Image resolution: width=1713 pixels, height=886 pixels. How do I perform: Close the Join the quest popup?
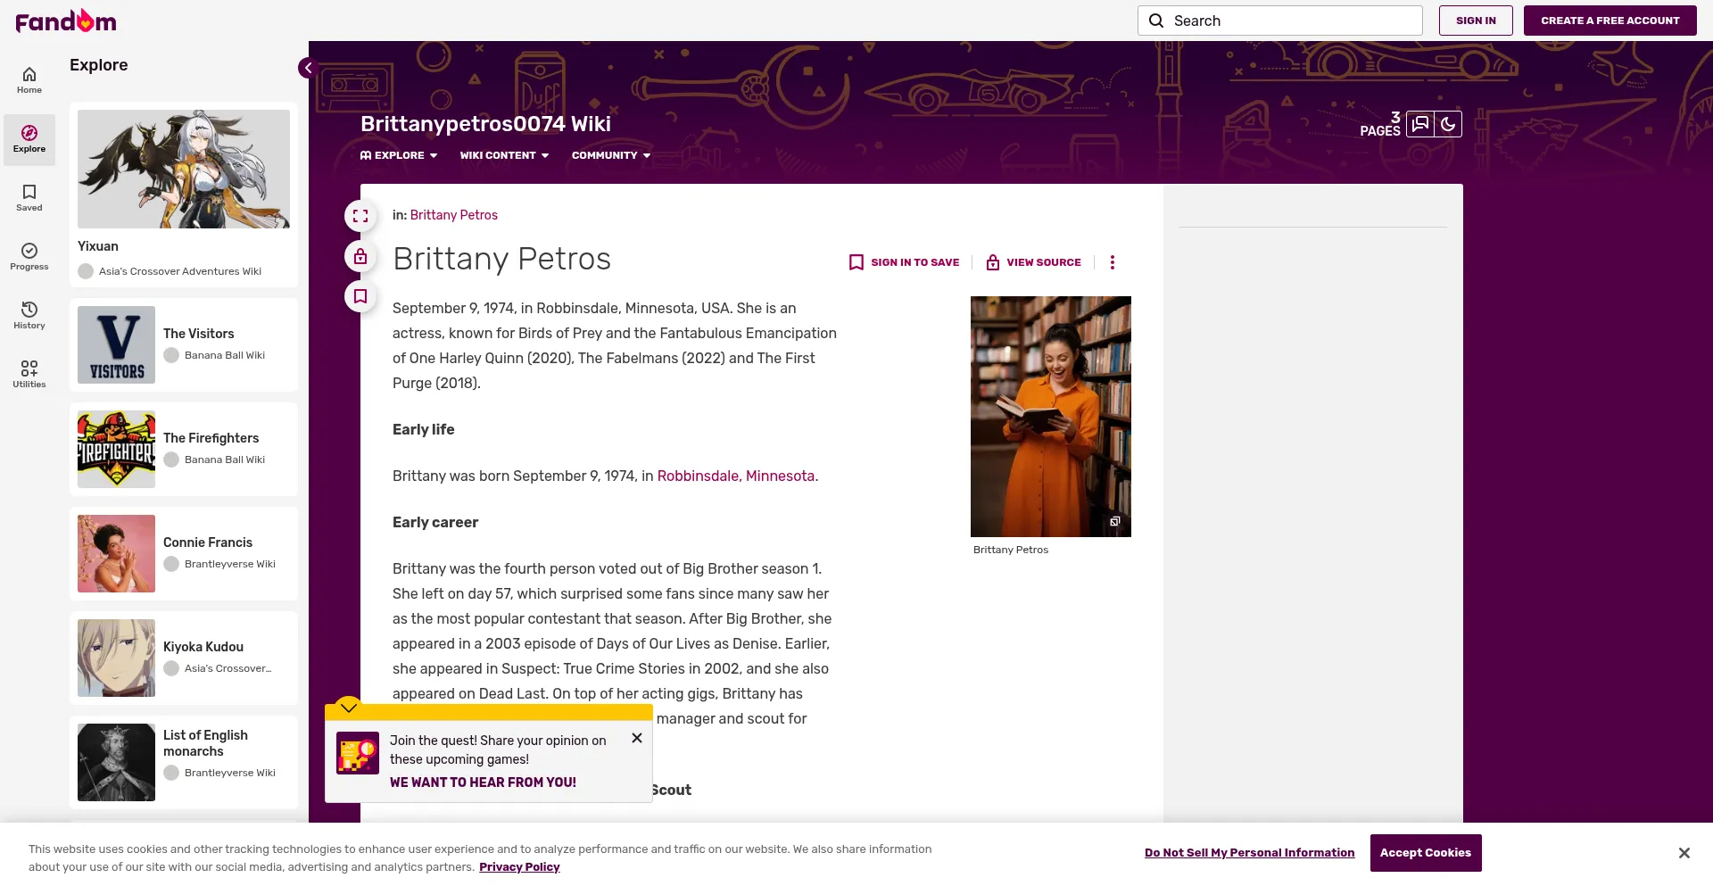point(637,738)
